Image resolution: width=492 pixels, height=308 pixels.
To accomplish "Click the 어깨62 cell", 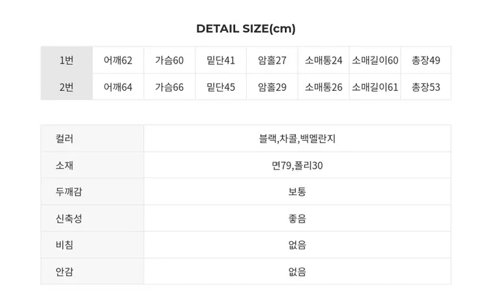I will pos(118,60).
